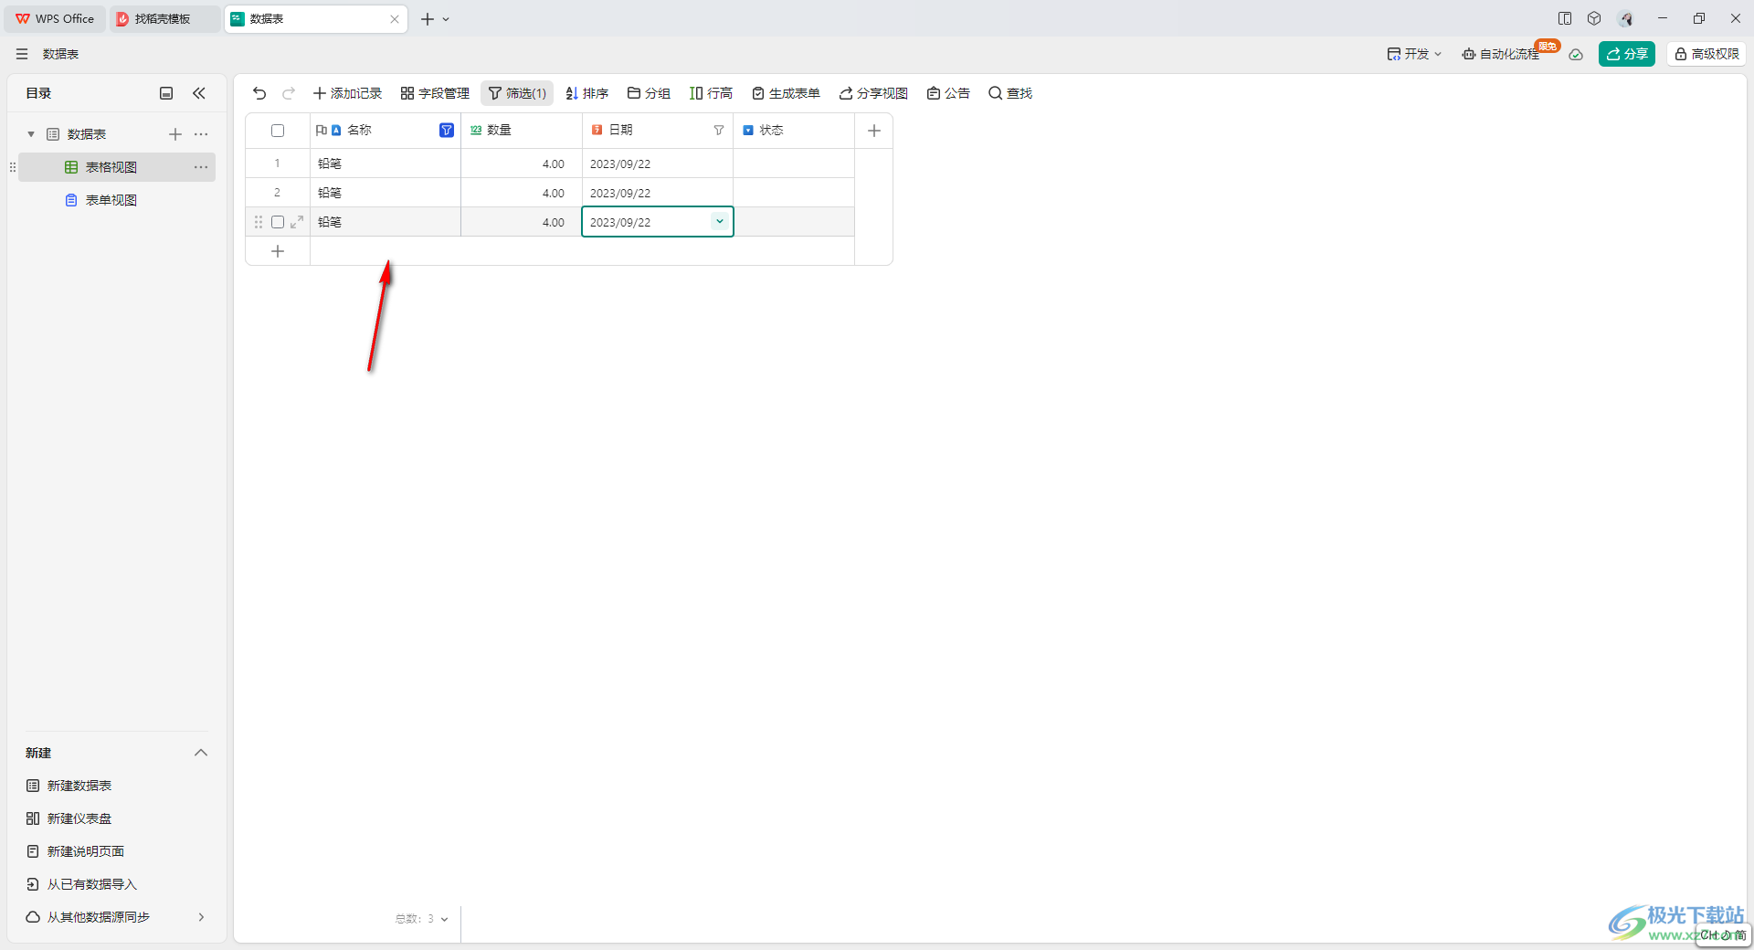Screen dimensions: 1754x950
Task: Open a new tab with plus
Action: tap(427, 19)
